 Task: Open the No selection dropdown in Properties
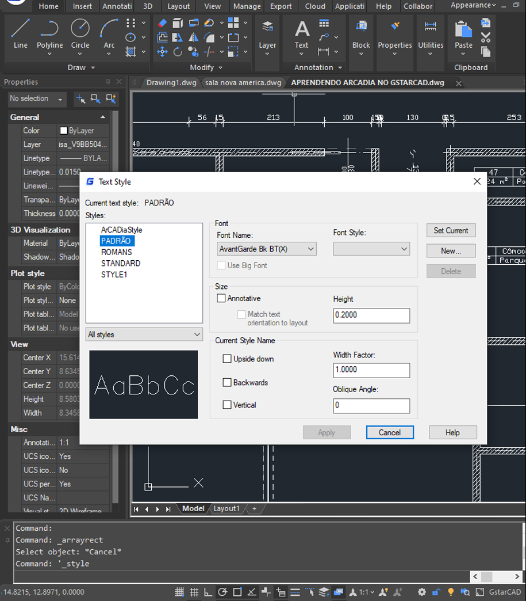click(37, 99)
